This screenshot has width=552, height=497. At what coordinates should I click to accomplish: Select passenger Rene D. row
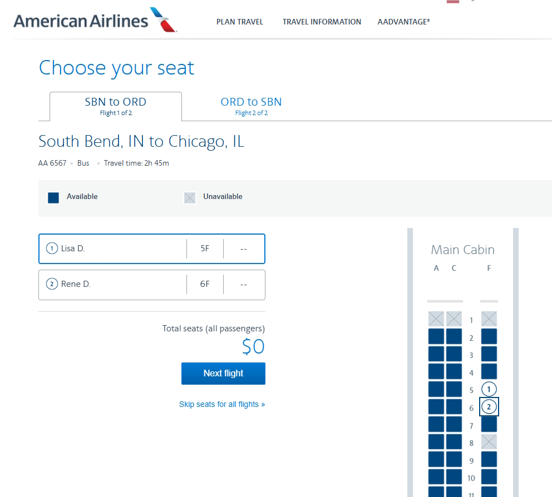tap(151, 284)
